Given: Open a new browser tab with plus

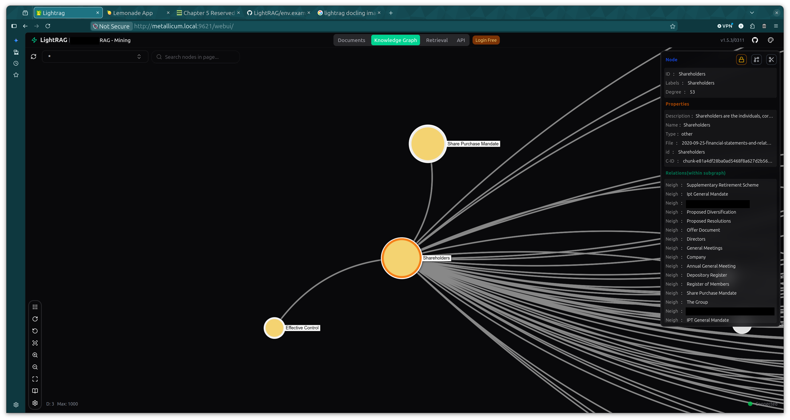Looking at the screenshot, I should point(391,13).
